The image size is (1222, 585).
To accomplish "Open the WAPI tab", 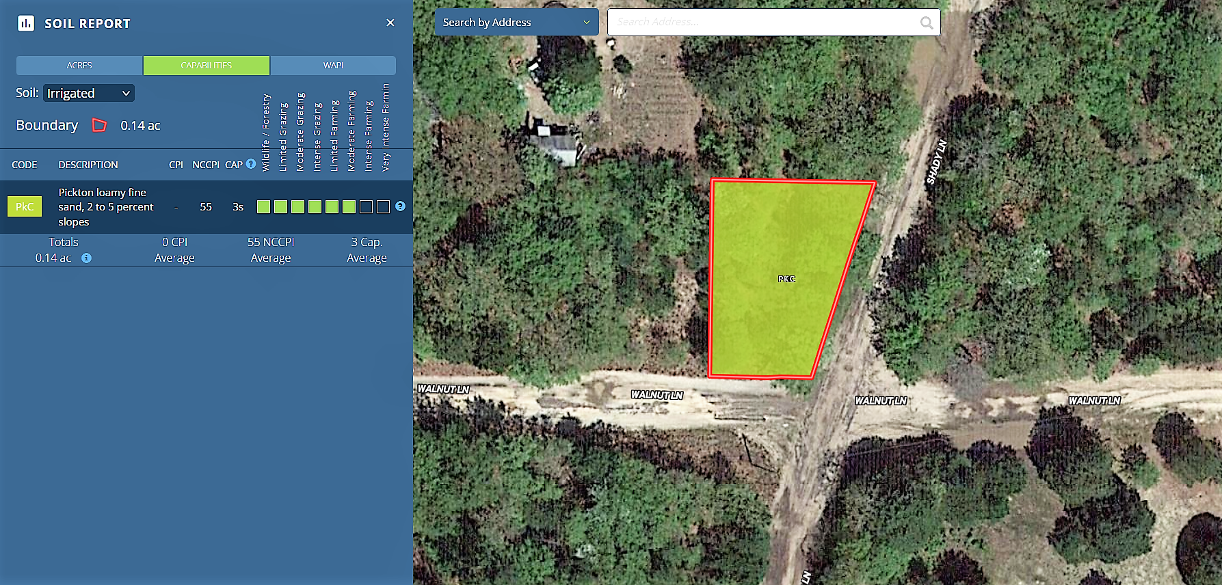I will coord(333,66).
